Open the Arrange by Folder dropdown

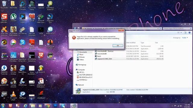[x=185, y=38]
